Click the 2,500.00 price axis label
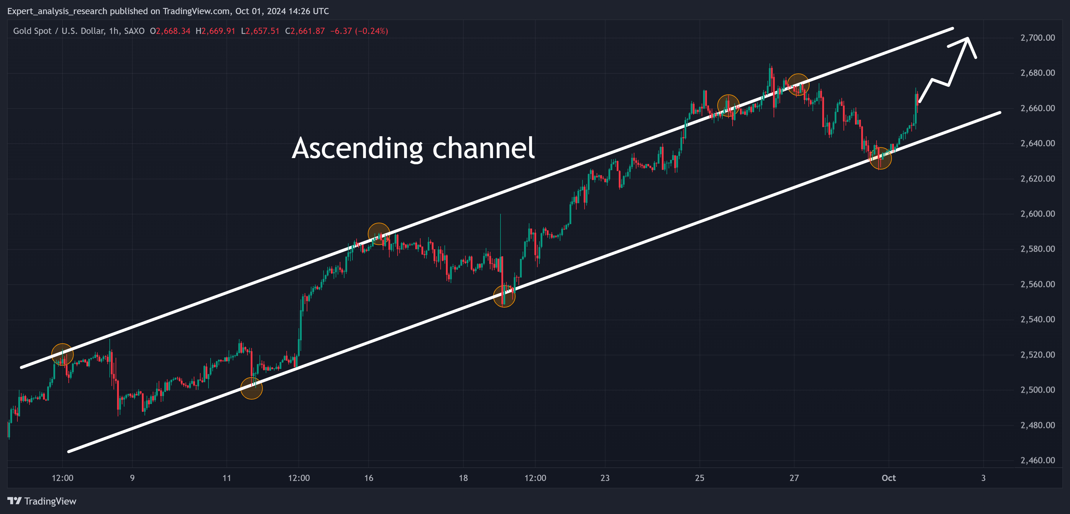This screenshot has width=1070, height=514. [1038, 390]
